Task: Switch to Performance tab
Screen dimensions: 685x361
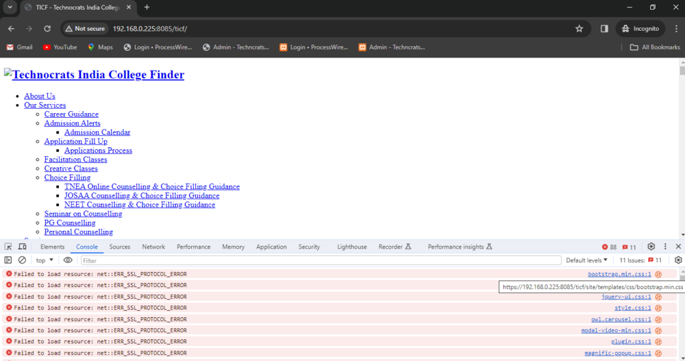Action: (x=194, y=247)
